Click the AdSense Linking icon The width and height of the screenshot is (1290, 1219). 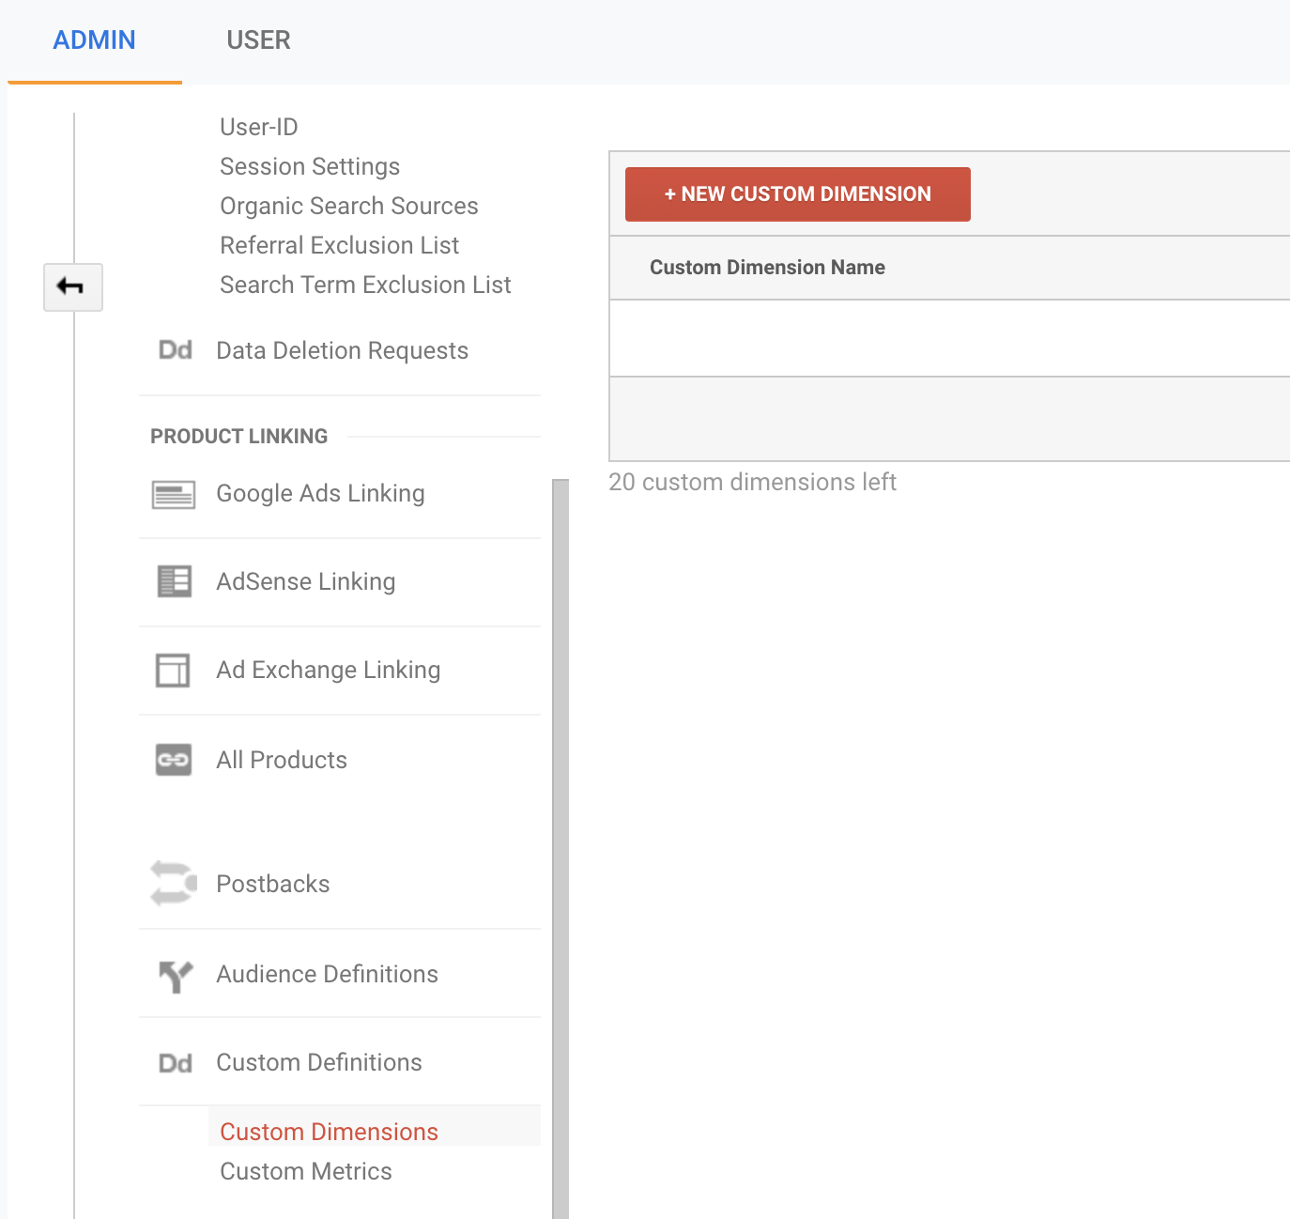175,581
